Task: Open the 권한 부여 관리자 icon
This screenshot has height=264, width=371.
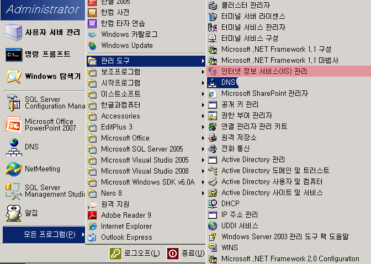Action: (x=213, y=116)
